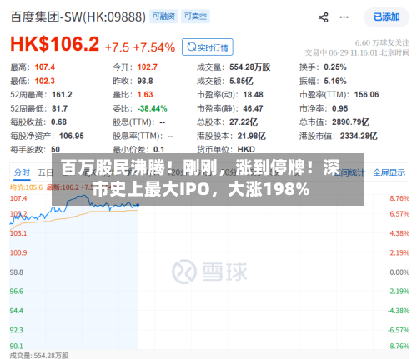Click the 总股本 value 27.22亿
Image resolution: width=417 pixels, height=359 pixels.
point(244,122)
